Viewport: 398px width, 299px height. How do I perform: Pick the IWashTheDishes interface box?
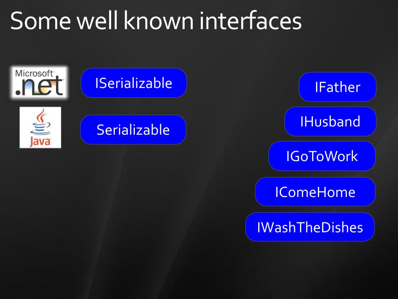pyautogui.click(x=310, y=227)
